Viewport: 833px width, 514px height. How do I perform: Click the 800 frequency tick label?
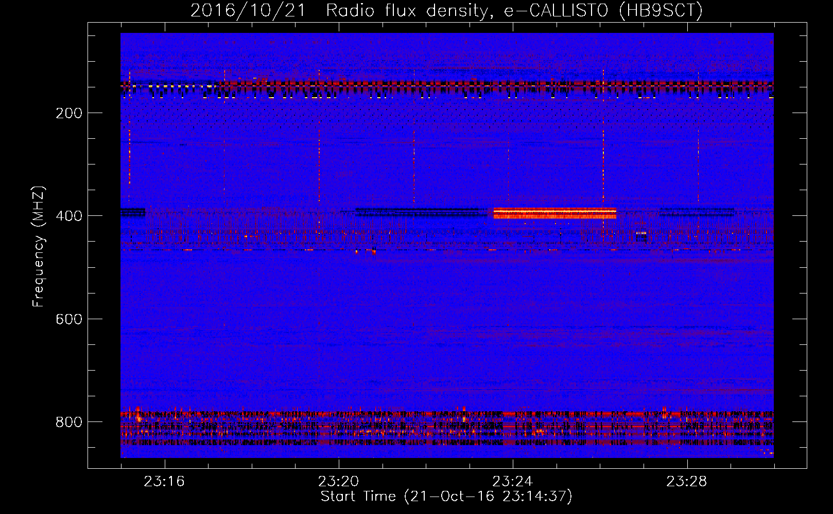coord(69,422)
